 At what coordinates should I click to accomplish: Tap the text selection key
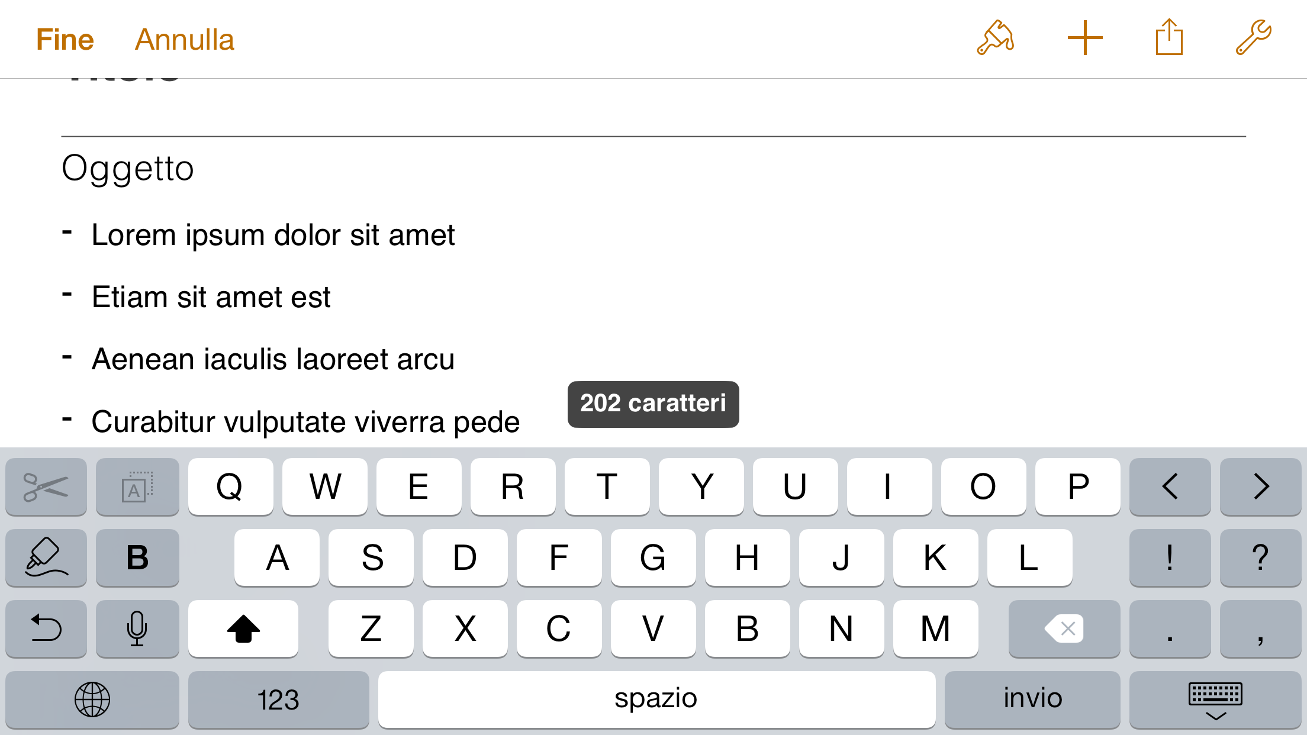click(x=137, y=487)
